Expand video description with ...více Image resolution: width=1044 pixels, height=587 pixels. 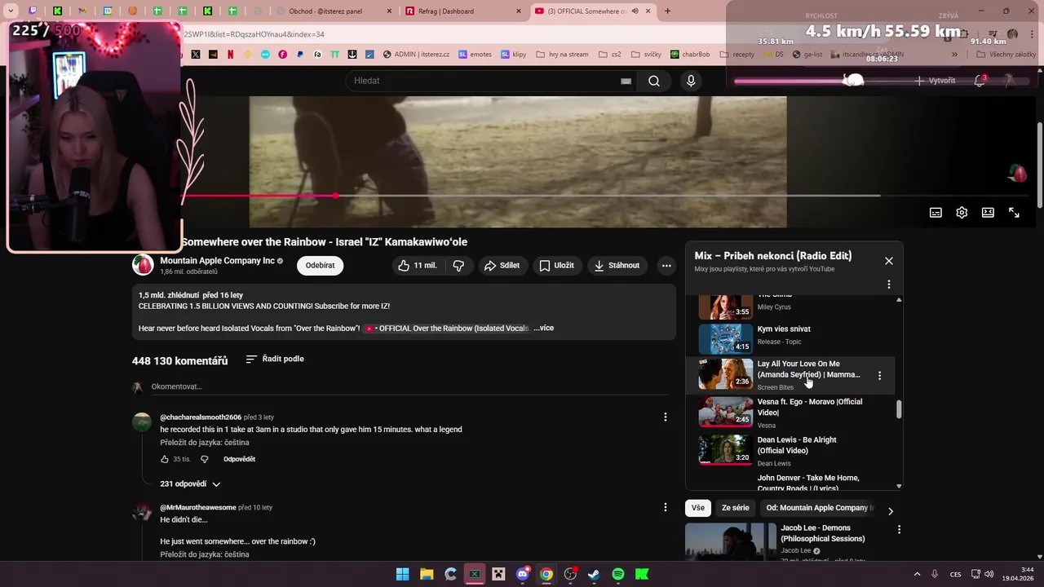[x=543, y=328]
